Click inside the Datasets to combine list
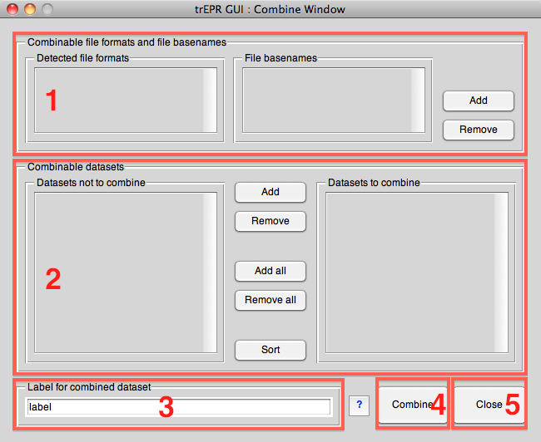541x442 pixels. click(x=408, y=273)
